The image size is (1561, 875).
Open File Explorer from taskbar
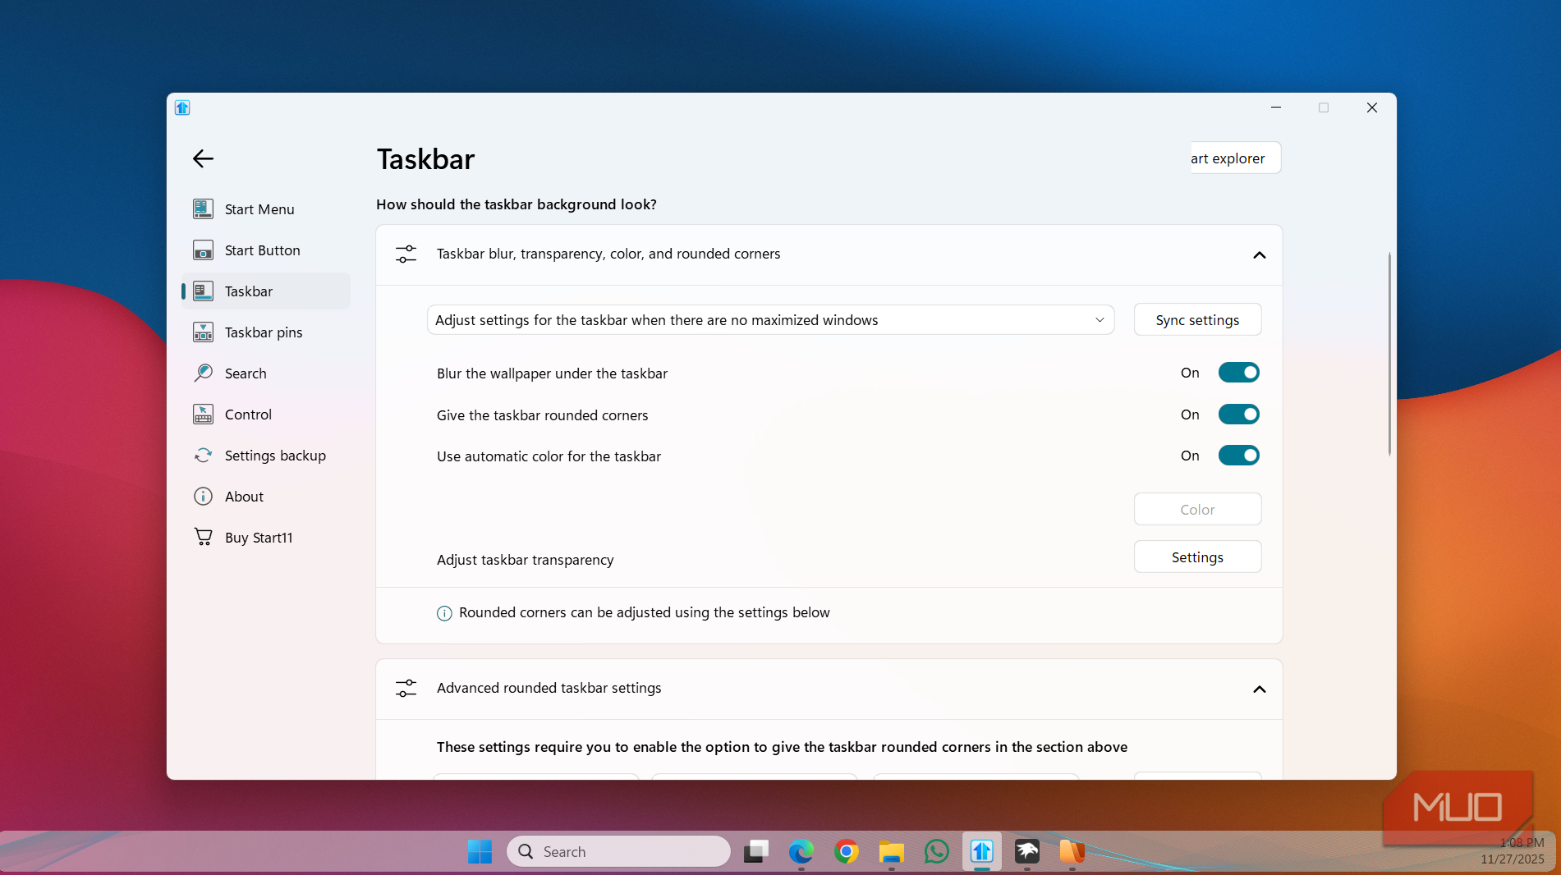point(892,852)
